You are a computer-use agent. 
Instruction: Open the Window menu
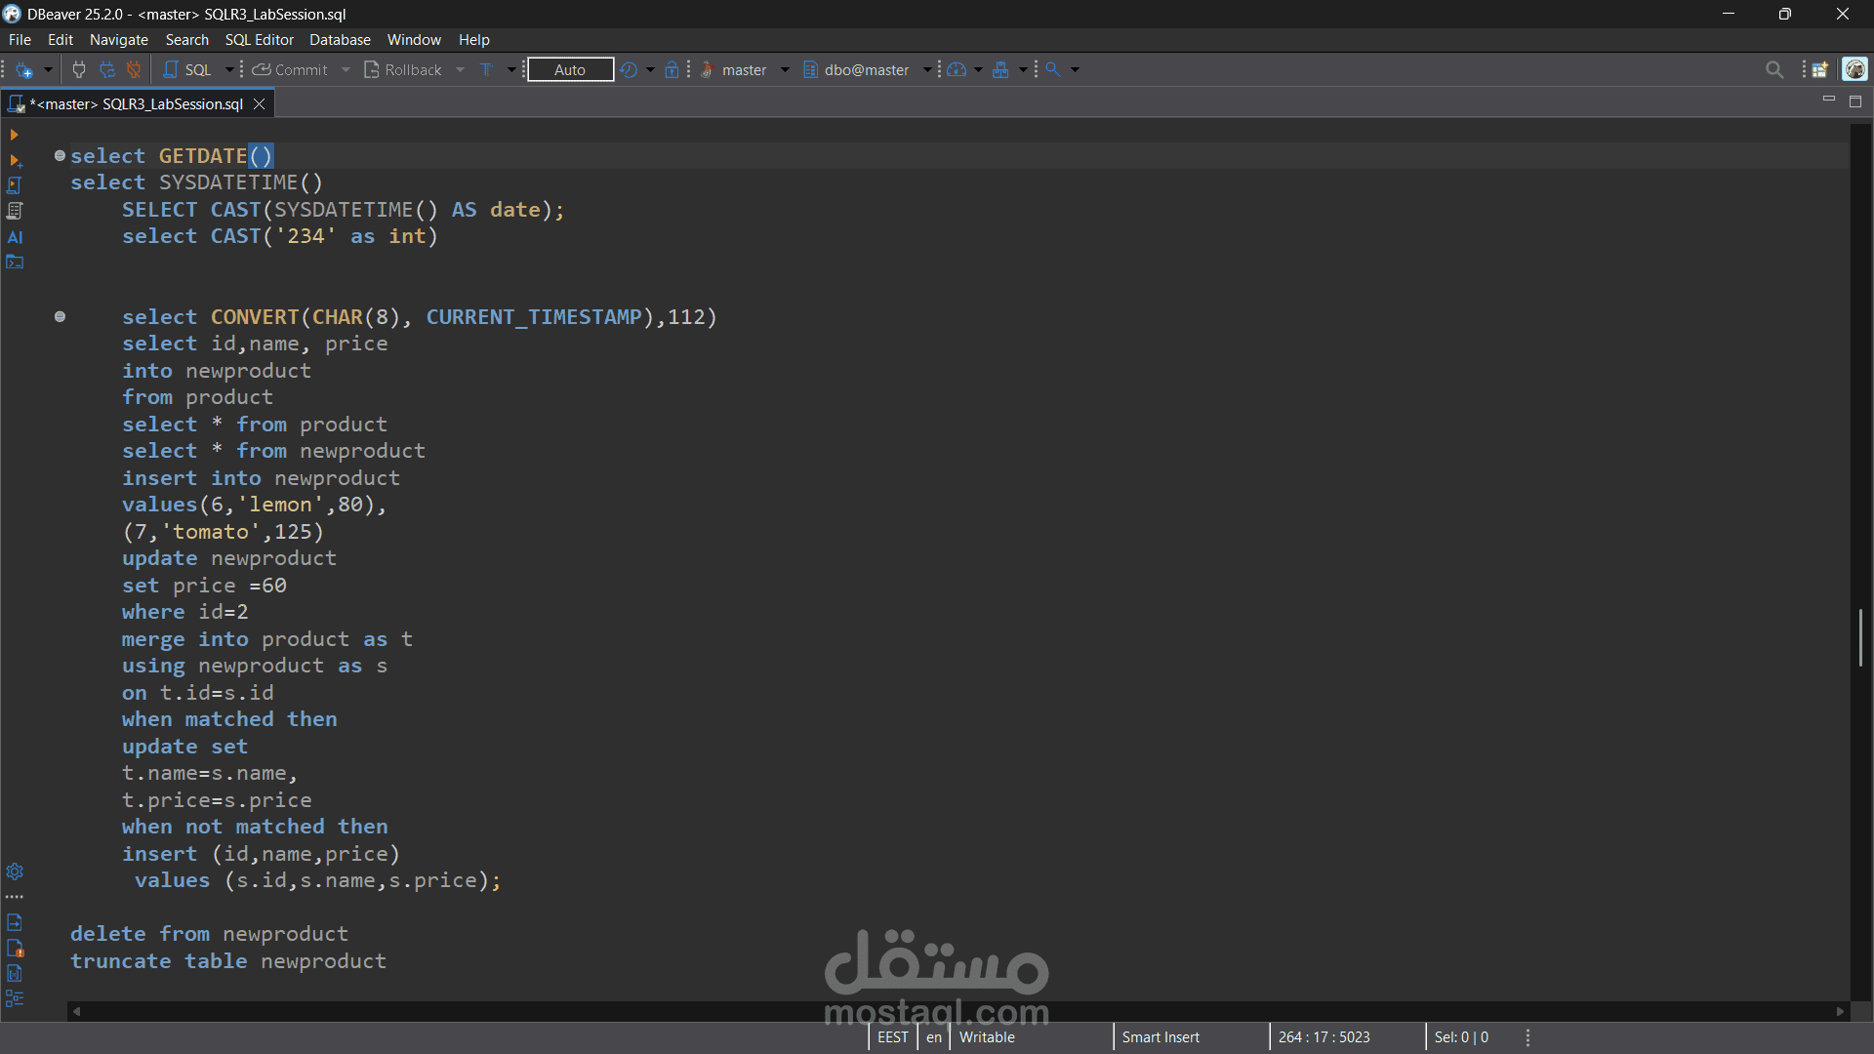pyautogui.click(x=414, y=40)
